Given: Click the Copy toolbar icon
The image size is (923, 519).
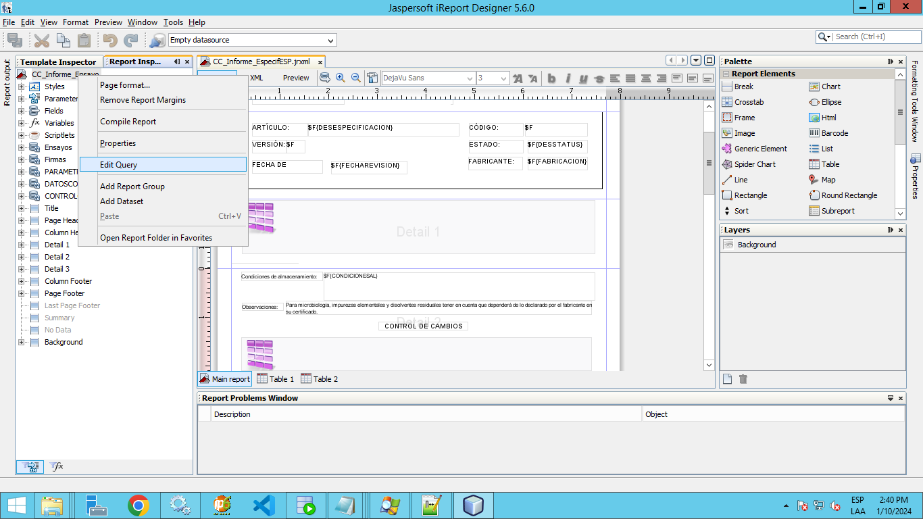Looking at the screenshot, I should [63, 40].
